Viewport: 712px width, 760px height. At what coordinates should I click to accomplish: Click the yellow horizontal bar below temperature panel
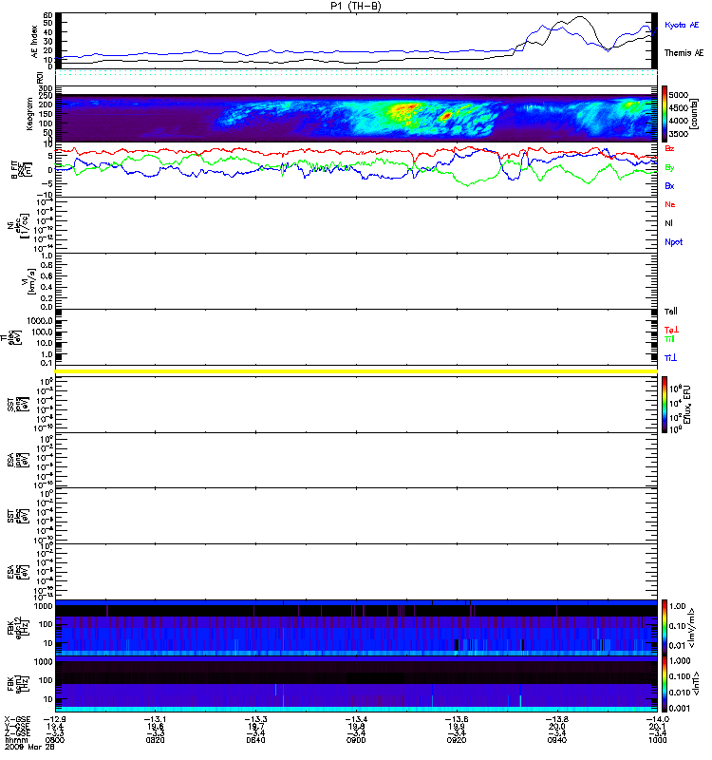(356, 371)
